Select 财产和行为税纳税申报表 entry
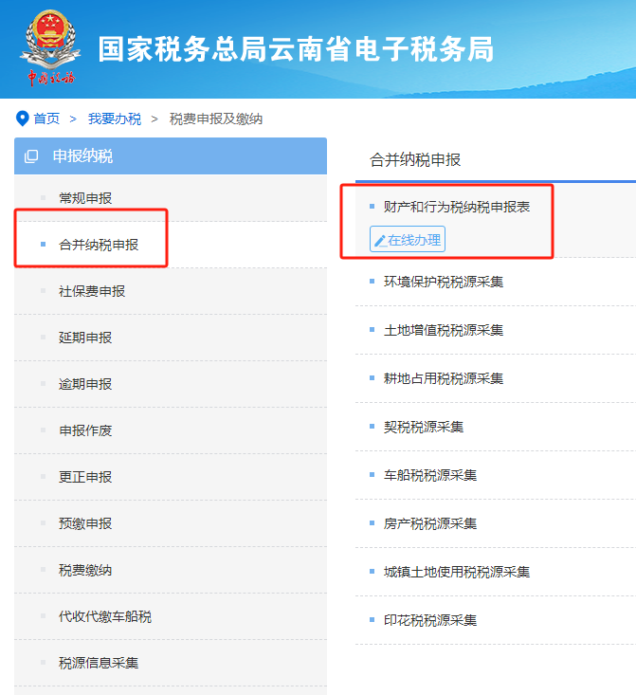Screen dimensions: 636x695 pyautogui.click(x=457, y=207)
